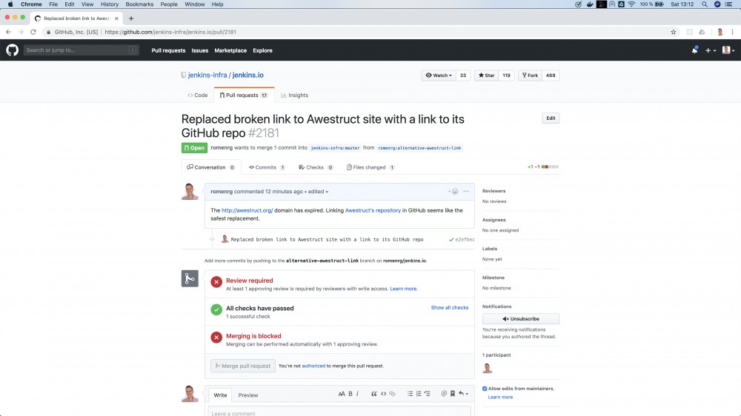Click Learn more in Review required
The width and height of the screenshot is (741, 416).
click(x=403, y=289)
